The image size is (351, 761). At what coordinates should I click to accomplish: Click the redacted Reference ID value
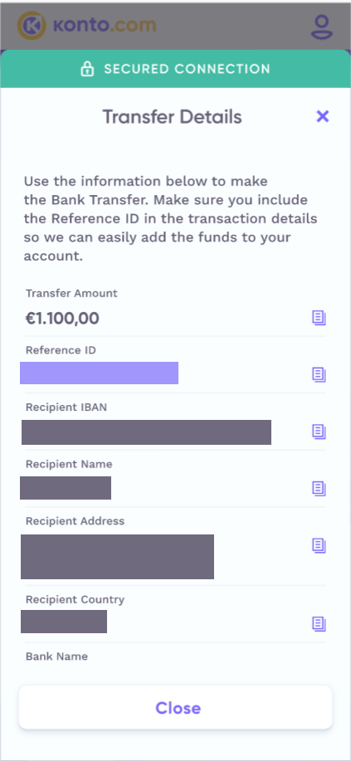point(99,373)
